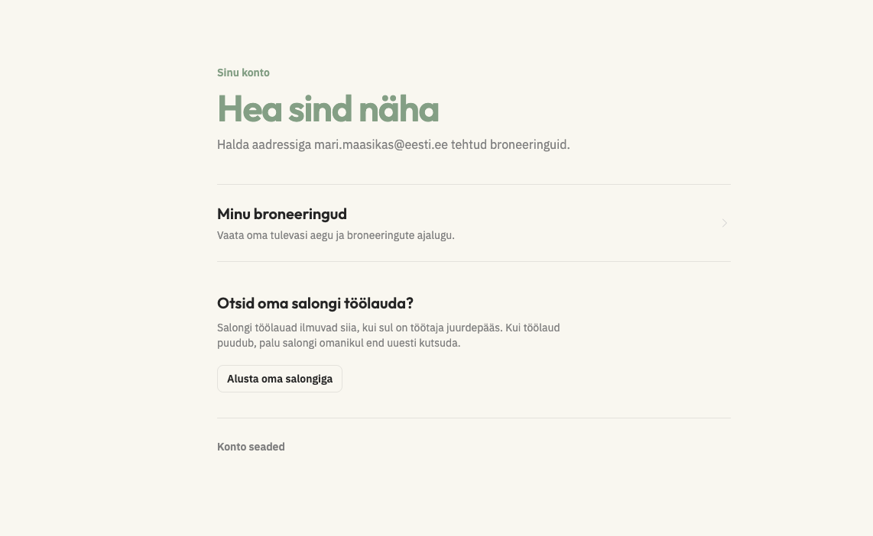The width and height of the screenshot is (873, 536).
Task: Click 'töötaja juurdepääs' in the workspace paragraph
Action: (456, 328)
